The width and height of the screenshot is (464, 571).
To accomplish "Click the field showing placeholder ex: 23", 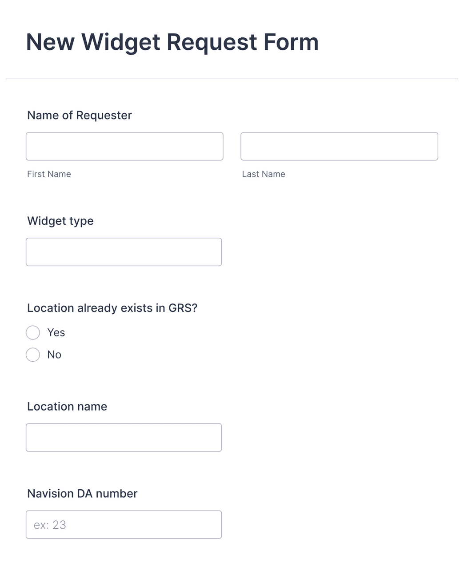I will click(x=124, y=524).
